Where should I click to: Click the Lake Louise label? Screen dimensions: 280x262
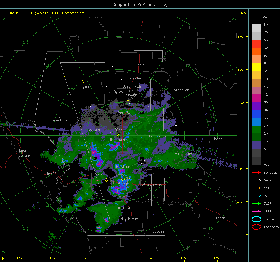click(24, 153)
